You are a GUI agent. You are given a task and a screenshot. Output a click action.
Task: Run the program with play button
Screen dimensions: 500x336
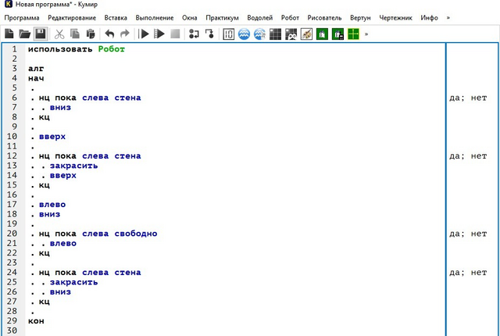click(145, 34)
